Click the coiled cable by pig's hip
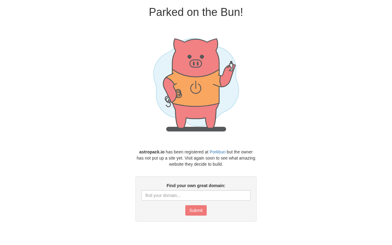392x245 pixels. pos(173,97)
